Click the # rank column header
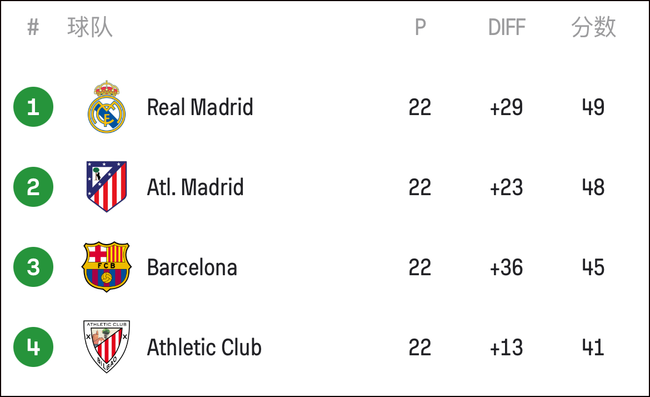Image resolution: width=650 pixels, height=397 pixels. [x=33, y=27]
